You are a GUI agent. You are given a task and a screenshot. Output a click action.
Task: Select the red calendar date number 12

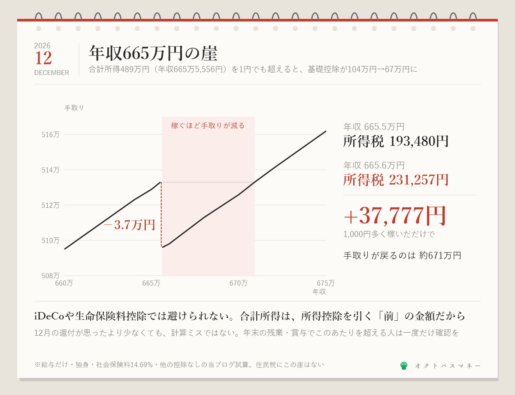point(43,58)
